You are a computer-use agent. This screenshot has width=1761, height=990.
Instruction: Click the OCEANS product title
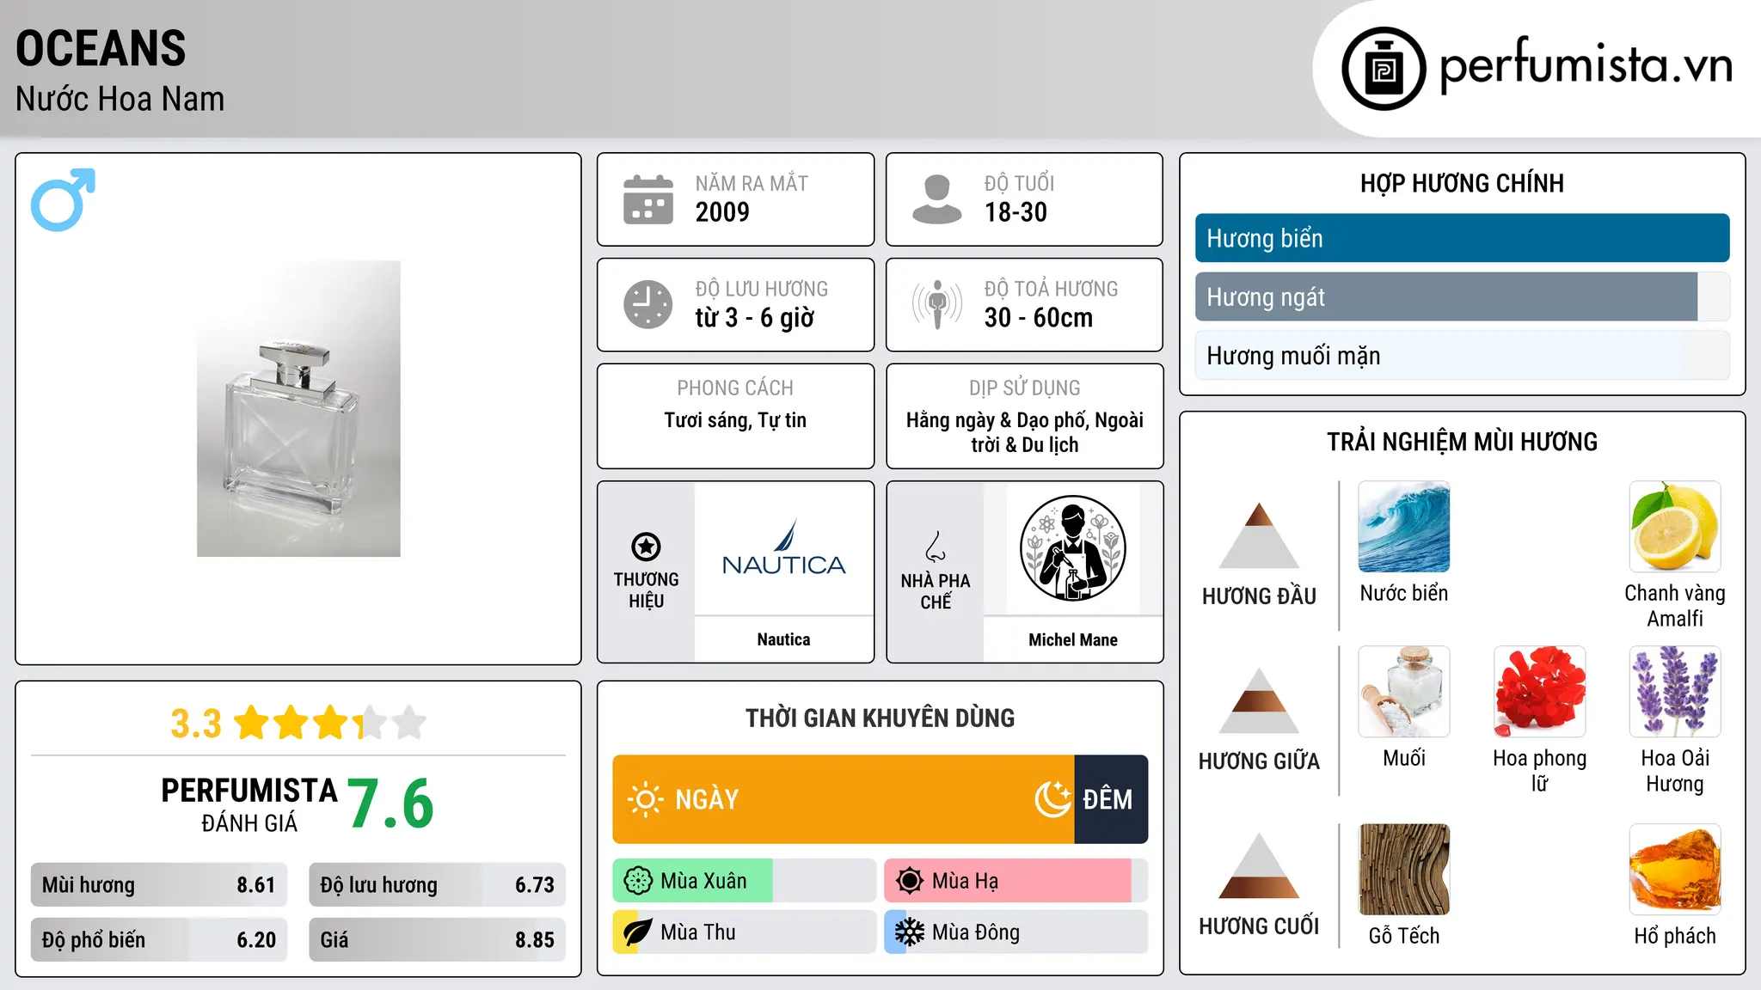(101, 48)
